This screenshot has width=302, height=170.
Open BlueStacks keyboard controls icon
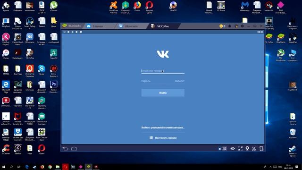click(225, 149)
